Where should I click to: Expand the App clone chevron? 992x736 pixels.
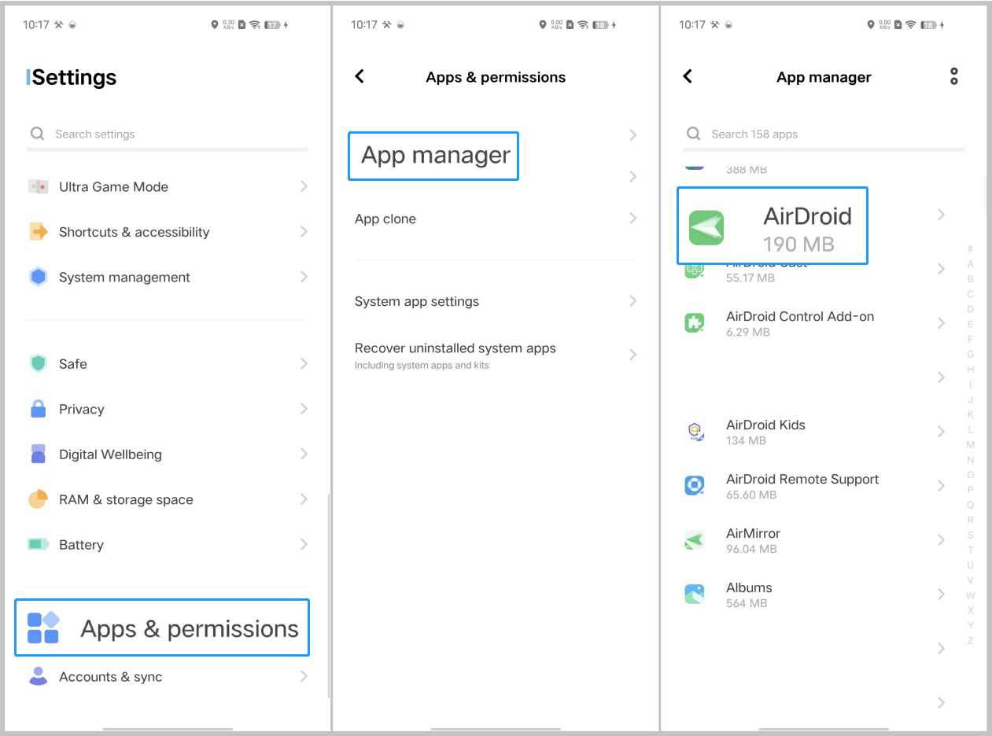[x=633, y=219]
